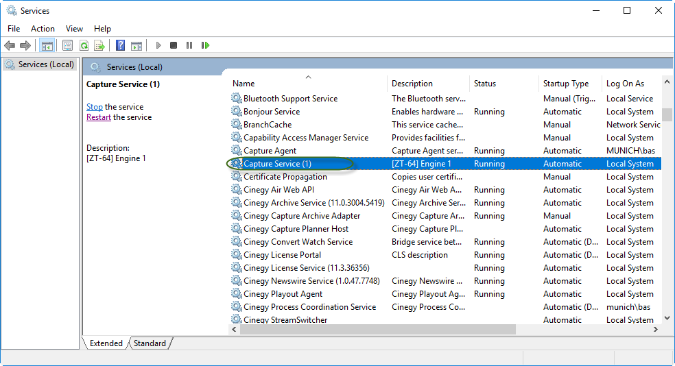The image size is (675, 366).
Task: Click the horizontal scrollbar thumb
Action: pos(377,330)
